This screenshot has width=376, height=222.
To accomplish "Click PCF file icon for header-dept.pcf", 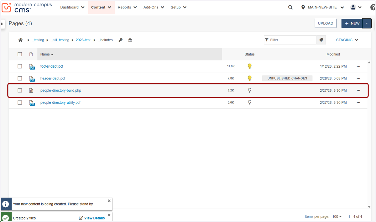I will click(x=32, y=79).
